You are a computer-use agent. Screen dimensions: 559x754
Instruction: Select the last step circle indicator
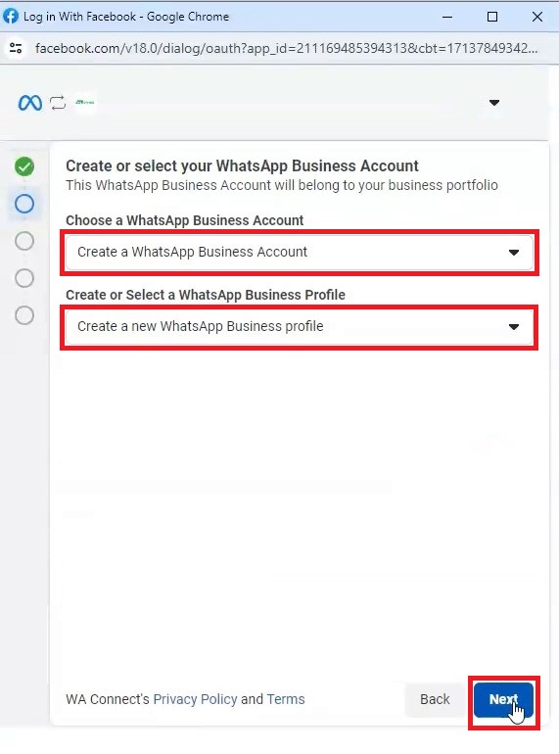tap(24, 315)
